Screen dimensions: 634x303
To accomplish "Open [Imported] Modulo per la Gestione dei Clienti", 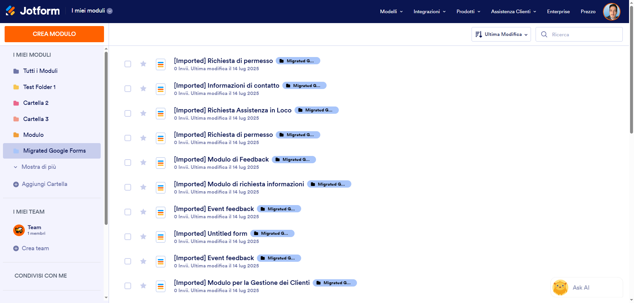I will pos(242,283).
